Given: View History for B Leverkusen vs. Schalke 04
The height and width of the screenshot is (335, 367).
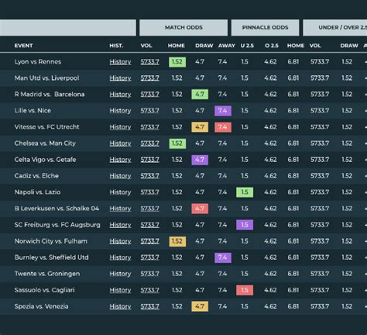Looking at the screenshot, I should 120,209.
